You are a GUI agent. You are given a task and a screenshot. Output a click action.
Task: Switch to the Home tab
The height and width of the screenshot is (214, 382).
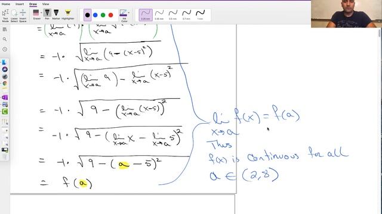tap(6, 4)
